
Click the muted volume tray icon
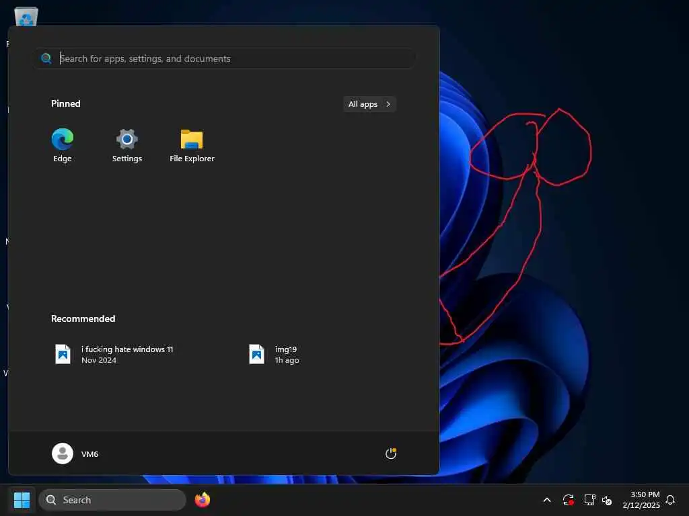(607, 500)
